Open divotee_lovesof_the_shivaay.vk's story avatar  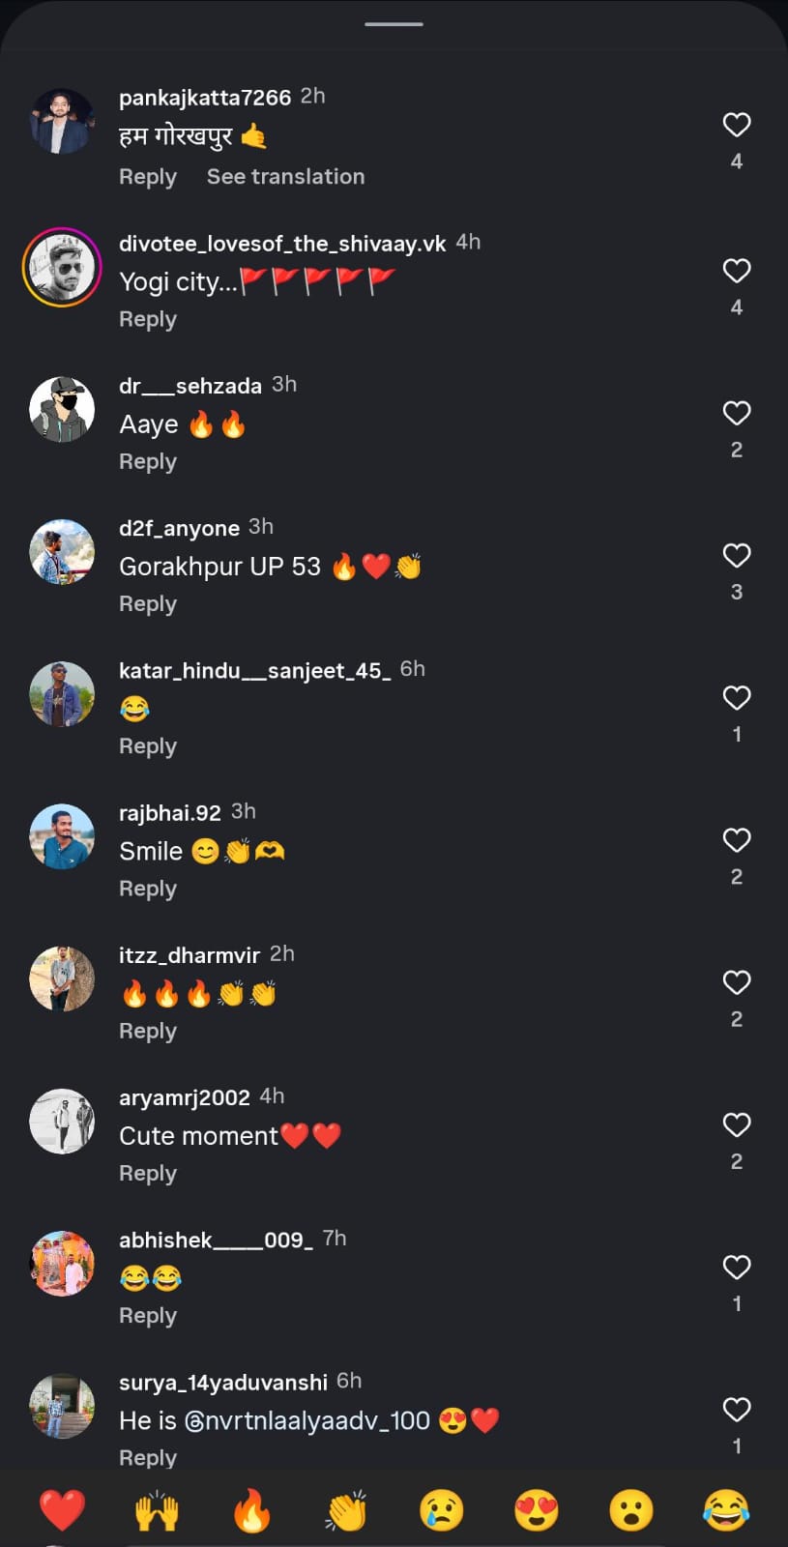[62, 267]
